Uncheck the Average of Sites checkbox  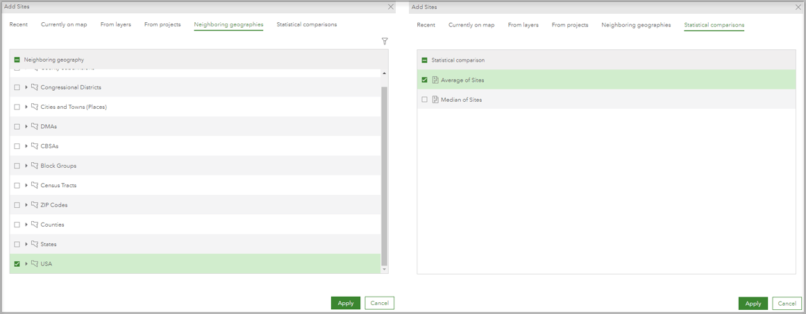(x=424, y=80)
